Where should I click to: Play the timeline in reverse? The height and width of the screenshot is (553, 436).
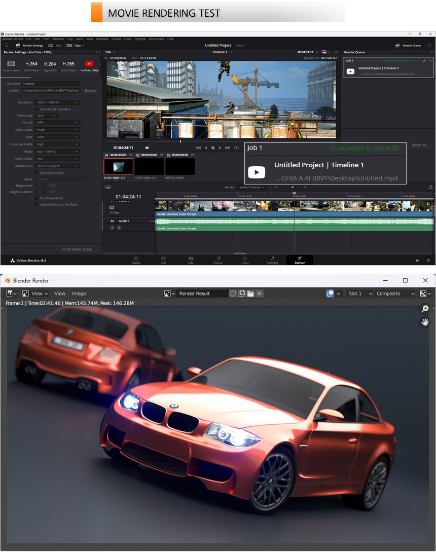206,148
